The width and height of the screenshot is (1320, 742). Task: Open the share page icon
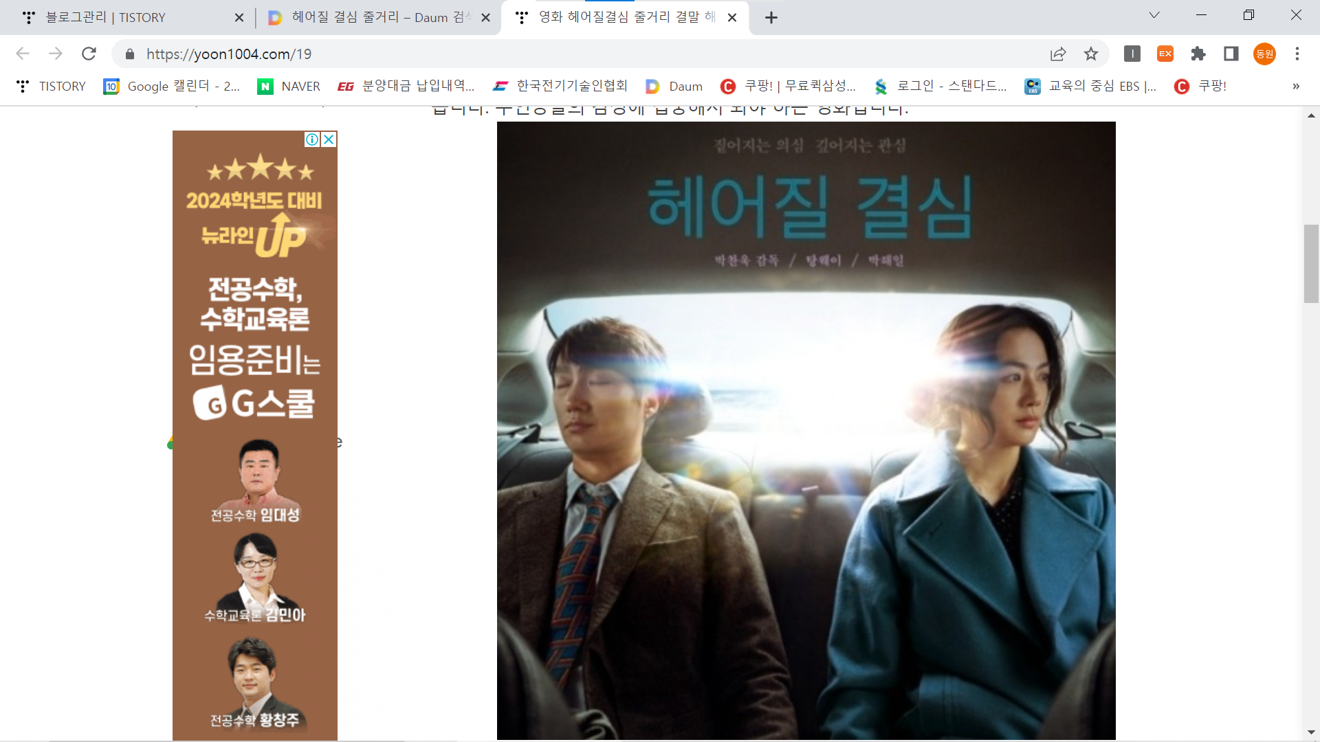[x=1058, y=54]
